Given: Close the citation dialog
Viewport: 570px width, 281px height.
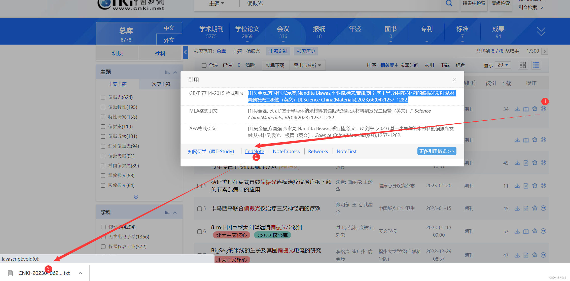Looking at the screenshot, I should pos(454,80).
